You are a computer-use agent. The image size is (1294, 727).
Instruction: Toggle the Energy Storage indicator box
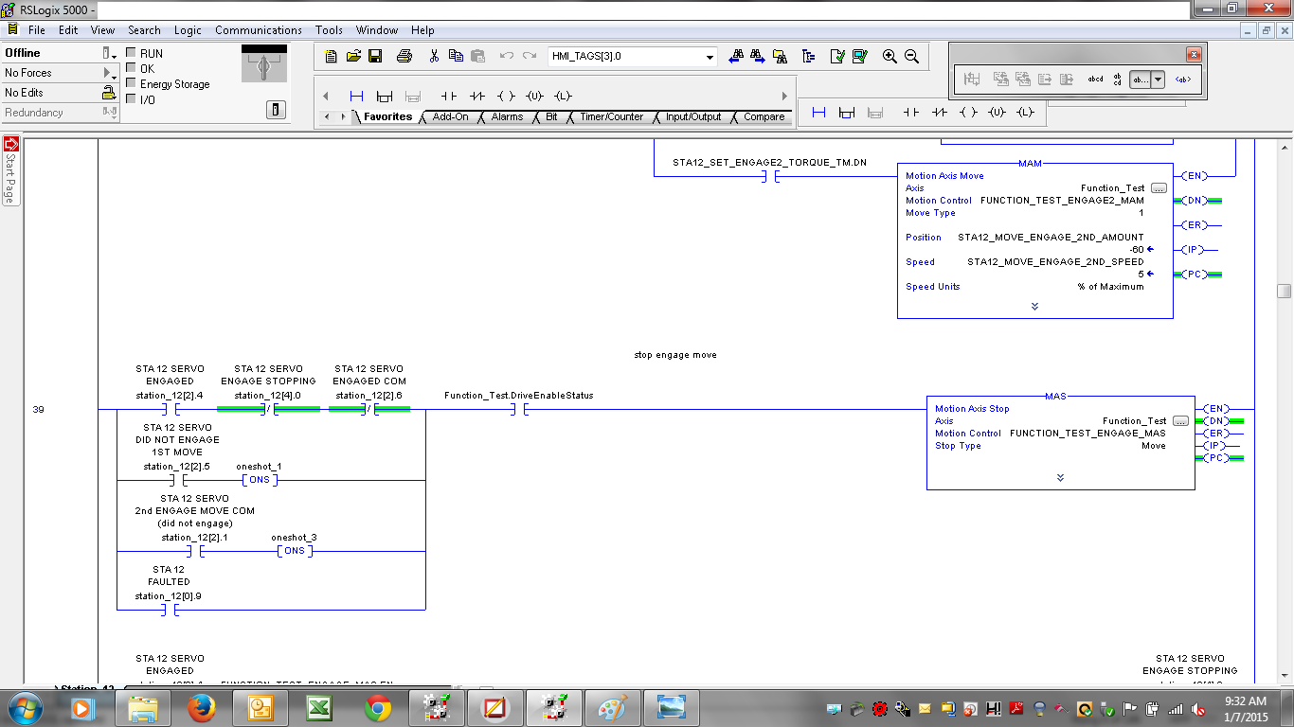pos(132,84)
